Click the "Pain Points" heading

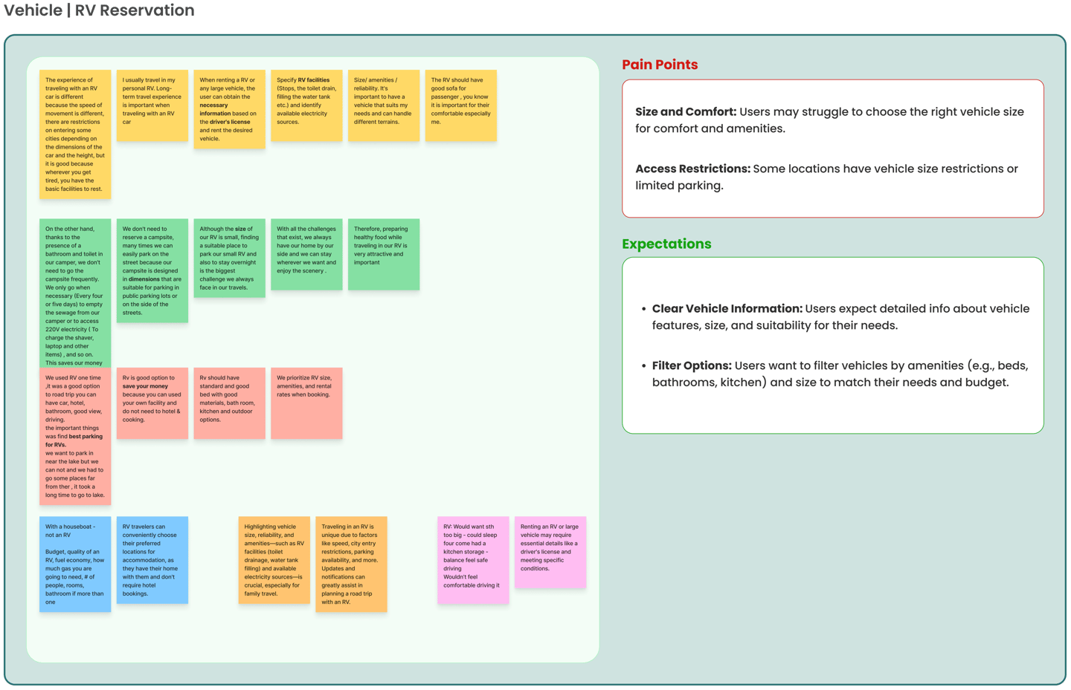(x=660, y=65)
